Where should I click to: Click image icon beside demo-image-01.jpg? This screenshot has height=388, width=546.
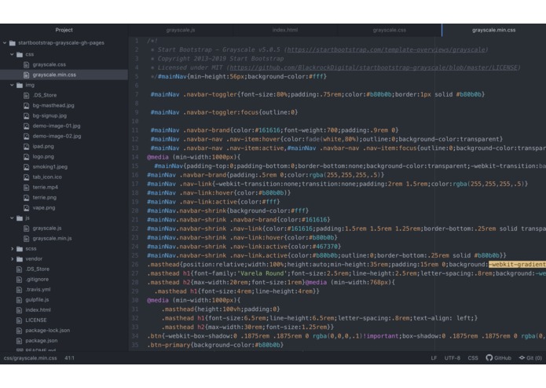[x=26, y=126]
